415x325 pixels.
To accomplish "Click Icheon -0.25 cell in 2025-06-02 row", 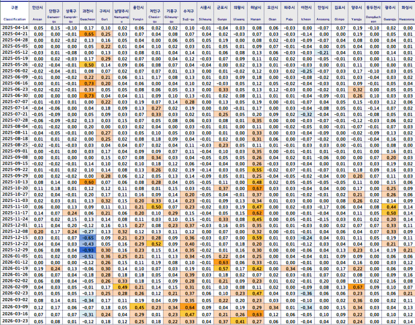I will [306, 71].
